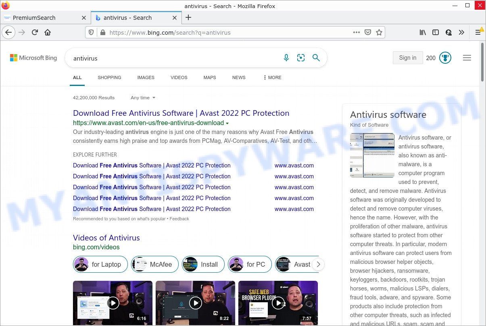Open Microsoft Rewards trophy icon
486x326 pixels.
pos(445,58)
